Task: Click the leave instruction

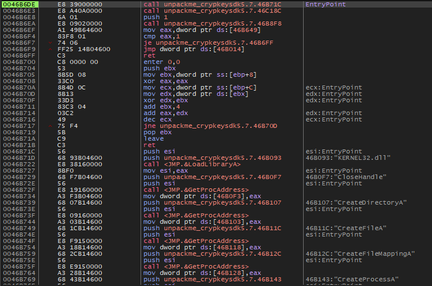Action: pyautogui.click(x=153, y=138)
